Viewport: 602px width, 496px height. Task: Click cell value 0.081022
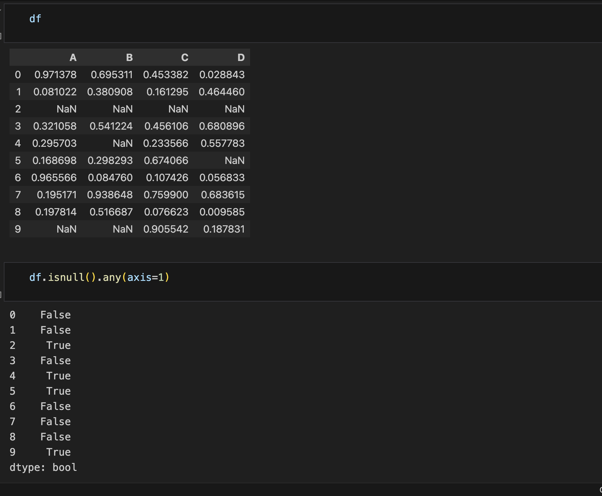[x=55, y=92]
